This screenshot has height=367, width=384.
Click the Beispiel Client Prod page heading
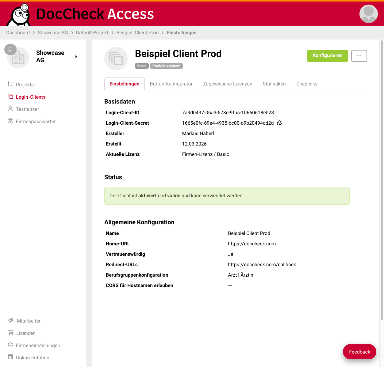pos(178,54)
